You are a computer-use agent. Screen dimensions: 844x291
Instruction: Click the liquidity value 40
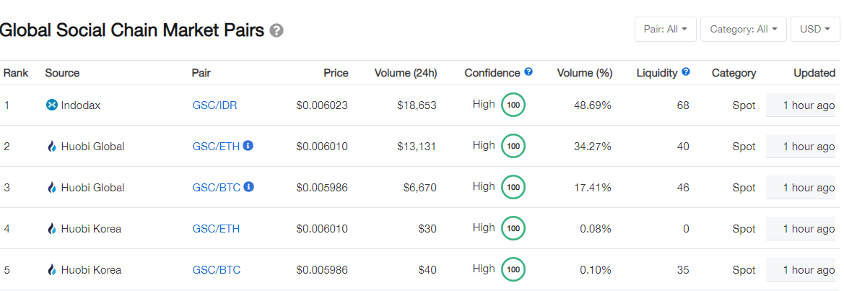(683, 147)
